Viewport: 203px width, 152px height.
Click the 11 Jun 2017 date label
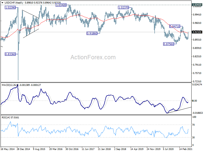click(x=88, y=149)
